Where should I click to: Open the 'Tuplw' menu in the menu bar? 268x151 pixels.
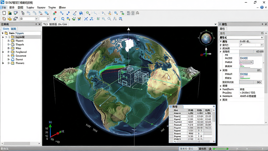[x=30, y=8]
